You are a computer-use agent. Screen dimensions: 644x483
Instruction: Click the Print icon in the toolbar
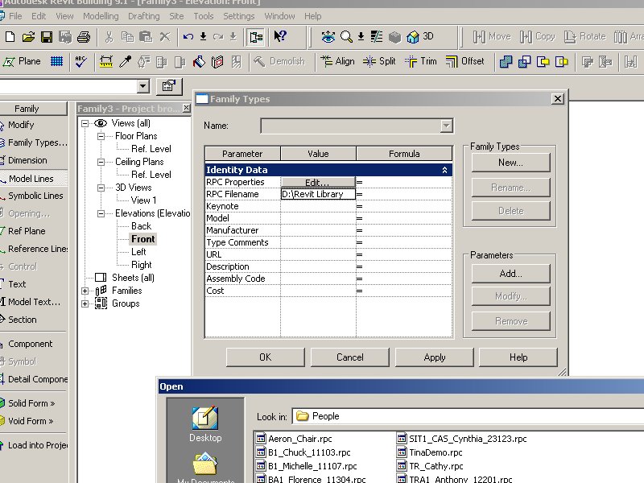(x=84, y=37)
